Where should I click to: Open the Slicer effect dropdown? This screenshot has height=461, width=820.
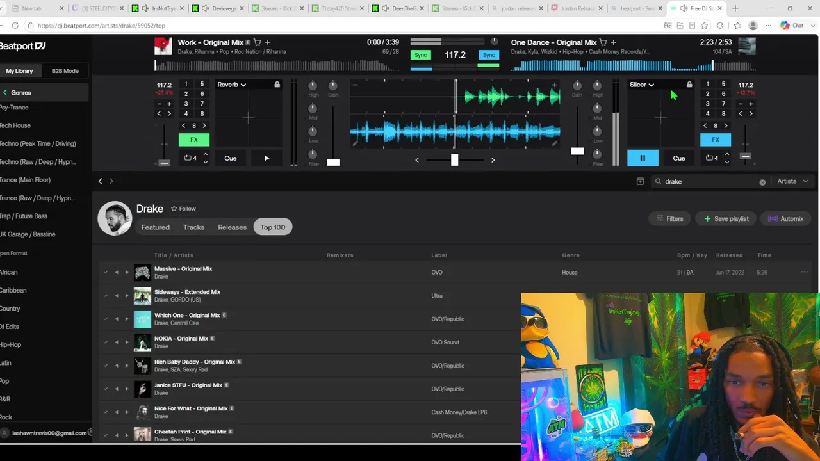(642, 85)
